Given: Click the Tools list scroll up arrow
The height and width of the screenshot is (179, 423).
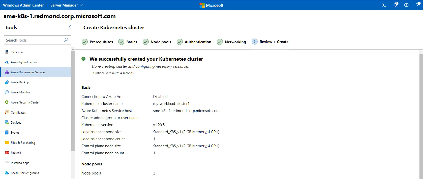Looking at the screenshot, I should 73,49.
